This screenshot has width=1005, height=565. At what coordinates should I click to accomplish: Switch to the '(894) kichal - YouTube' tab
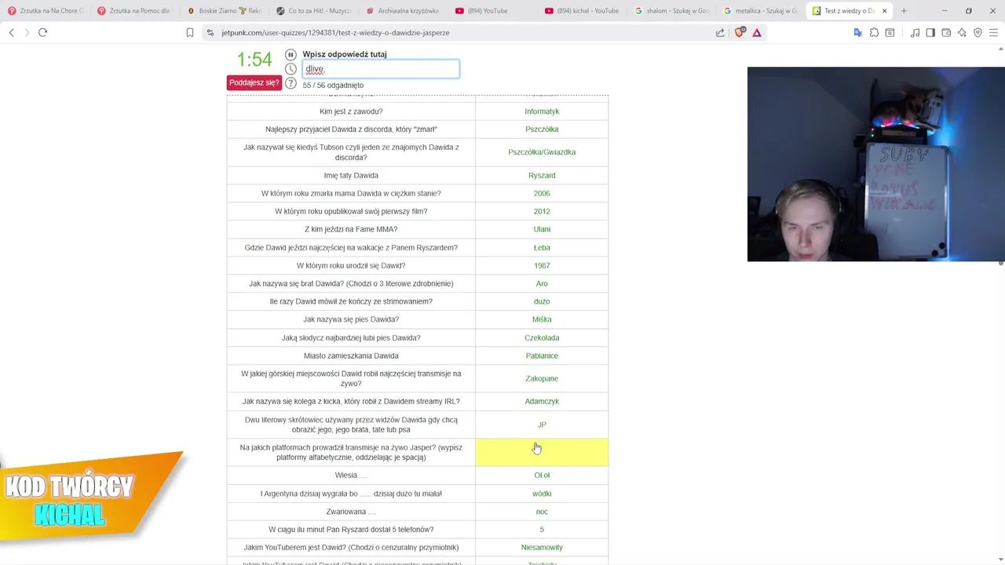[583, 11]
